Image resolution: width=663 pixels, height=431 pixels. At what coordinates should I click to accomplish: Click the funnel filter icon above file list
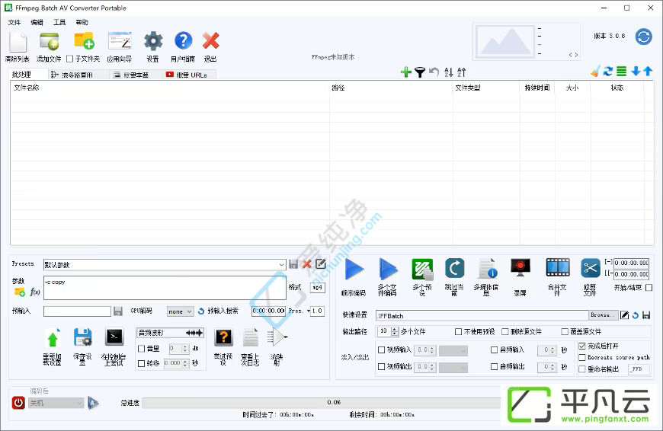(x=420, y=72)
